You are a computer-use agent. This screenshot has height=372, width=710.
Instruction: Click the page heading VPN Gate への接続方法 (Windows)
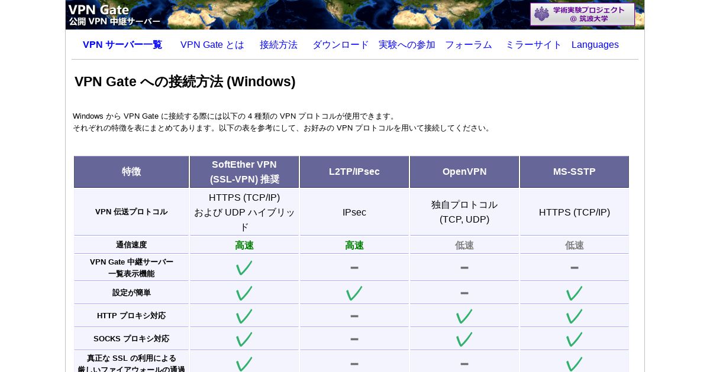[185, 81]
